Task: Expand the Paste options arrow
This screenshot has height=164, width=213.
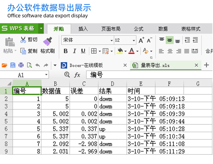Action: 16,50
